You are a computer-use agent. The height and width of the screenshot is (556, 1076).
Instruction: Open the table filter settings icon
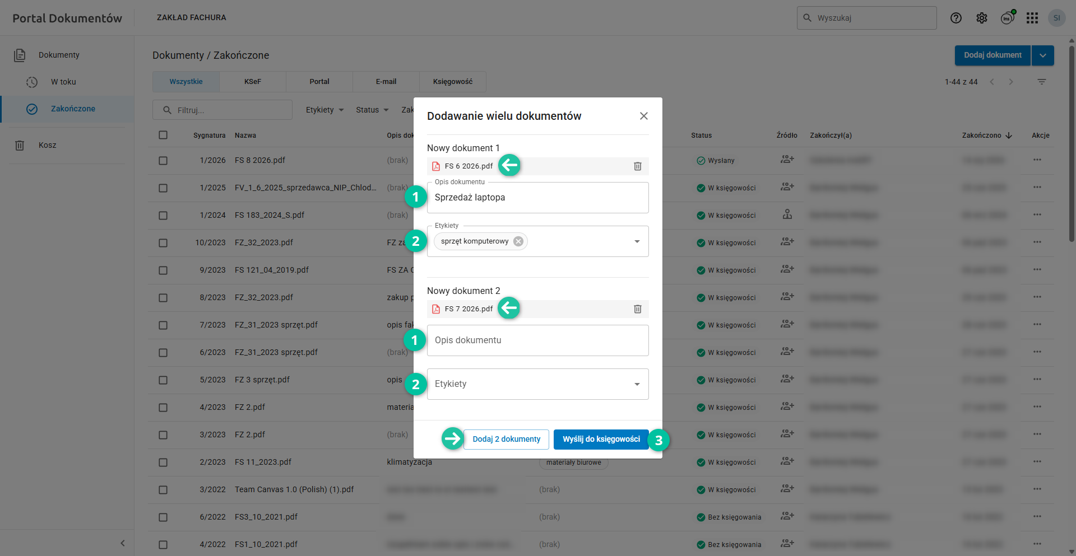tap(1042, 82)
